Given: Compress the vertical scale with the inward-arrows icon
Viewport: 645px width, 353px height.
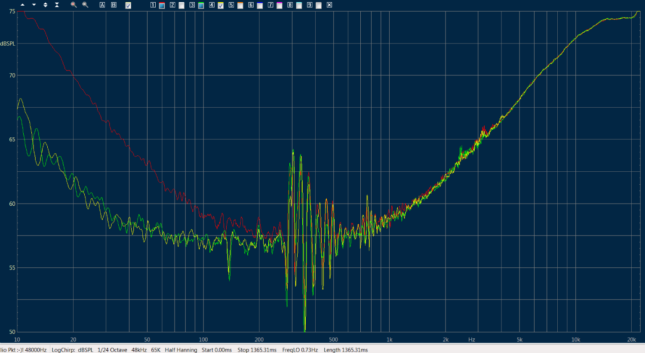Looking at the screenshot, I should pyautogui.click(x=57, y=5).
